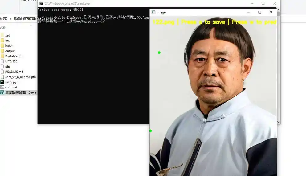Sort files by the 名称 column header

click(3, 28)
